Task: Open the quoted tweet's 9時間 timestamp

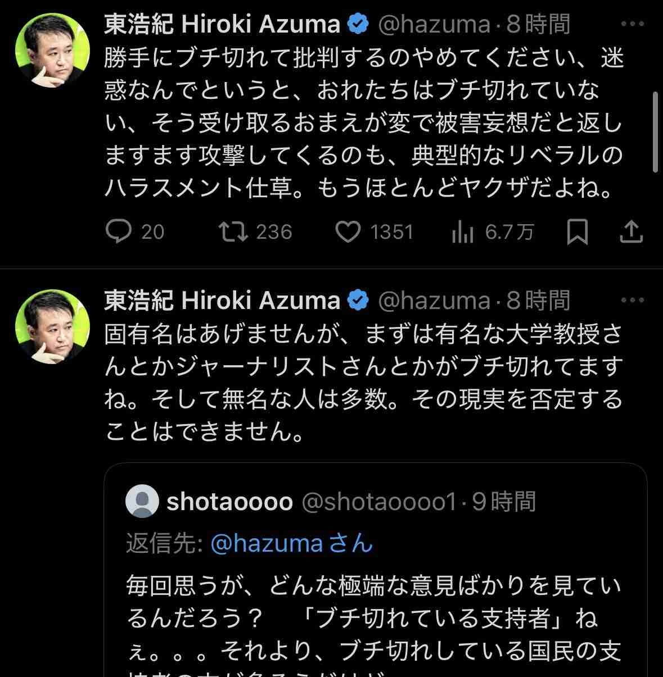Action: pyautogui.click(x=504, y=501)
